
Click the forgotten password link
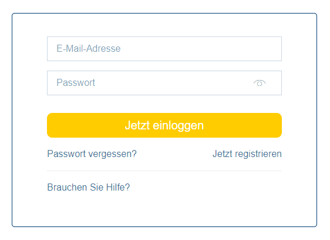[x=92, y=154]
